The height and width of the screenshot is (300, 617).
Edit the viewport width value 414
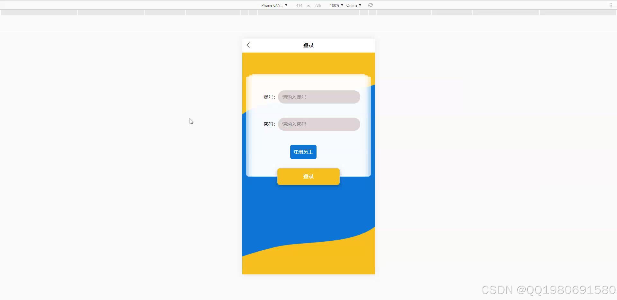pos(299,5)
